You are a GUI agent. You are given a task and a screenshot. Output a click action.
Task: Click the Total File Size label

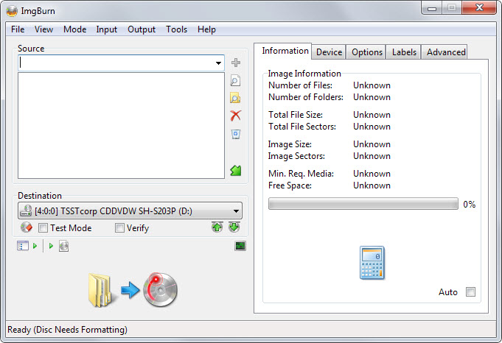(296, 115)
